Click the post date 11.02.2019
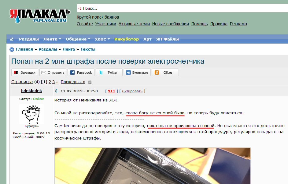This screenshot has height=184, width=288. point(79,91)
